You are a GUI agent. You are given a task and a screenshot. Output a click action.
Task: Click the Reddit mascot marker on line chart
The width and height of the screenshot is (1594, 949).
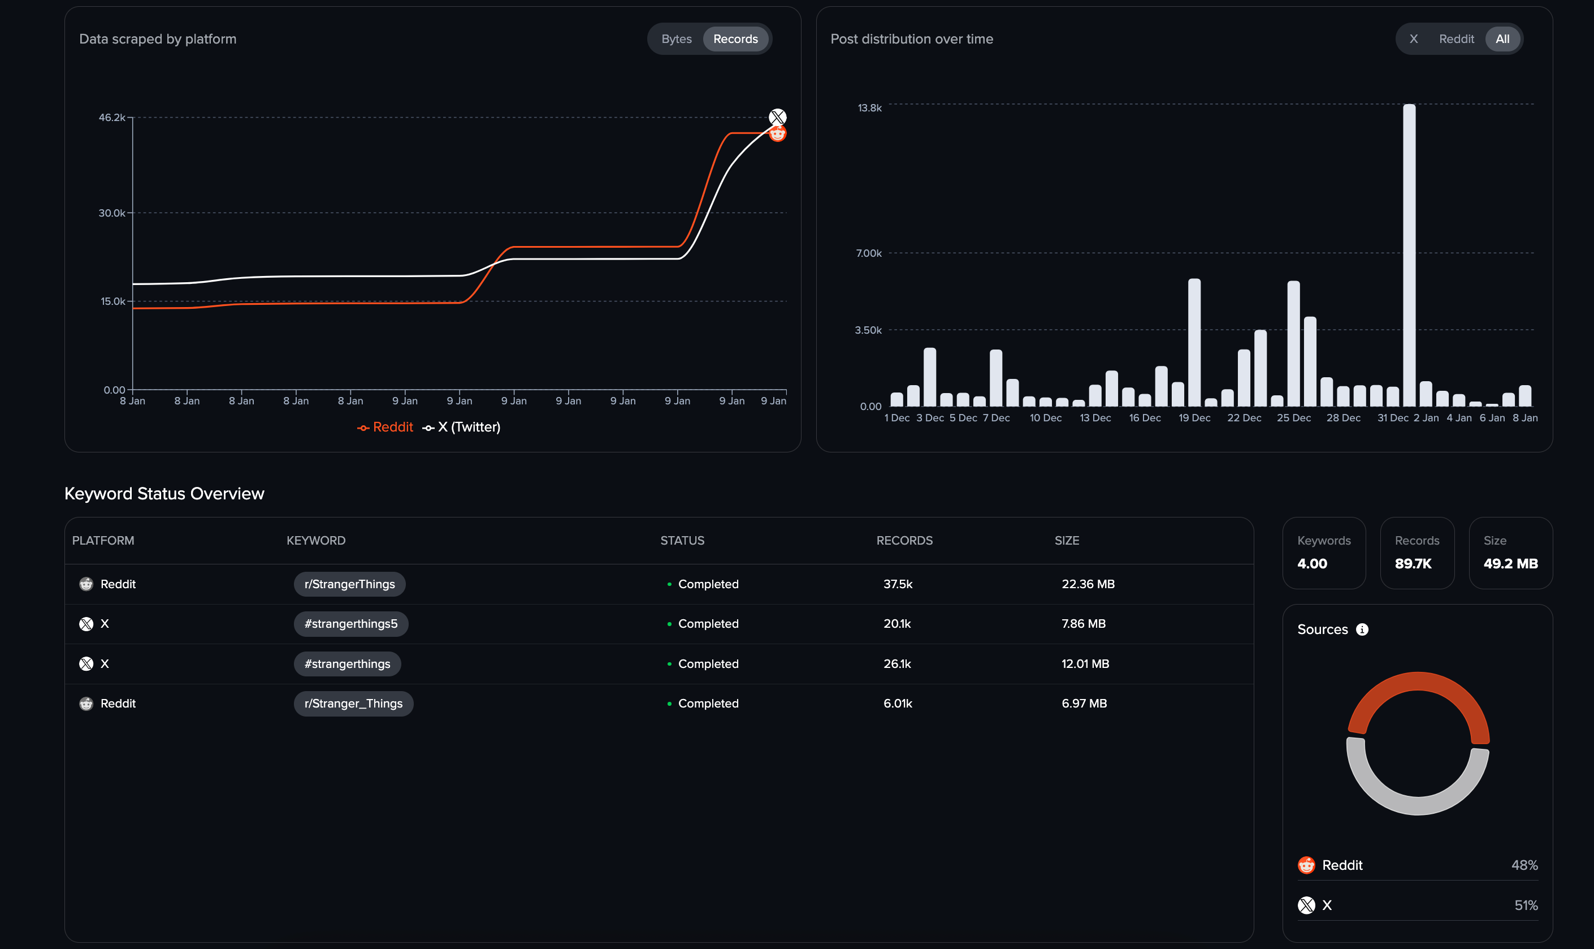(x=777, y=133)
